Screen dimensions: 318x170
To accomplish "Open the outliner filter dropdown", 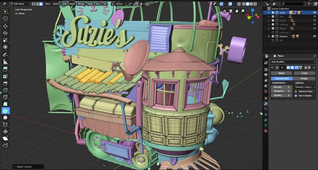I will coord(310,4).
